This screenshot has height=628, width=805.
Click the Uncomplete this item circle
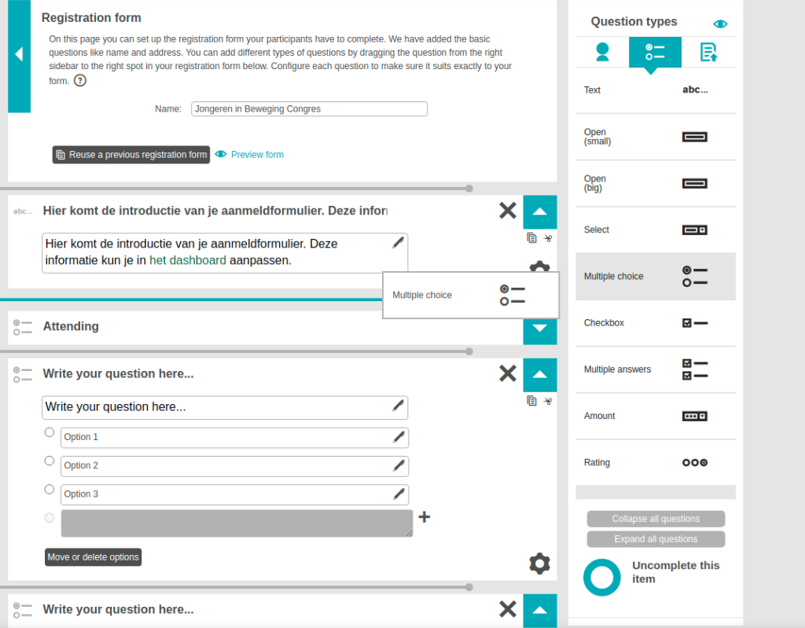[601, 577]
